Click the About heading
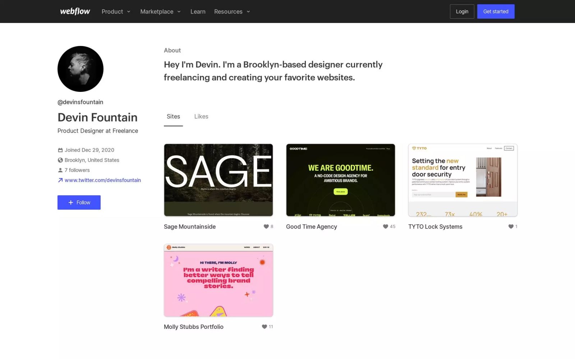This screenshot has height=359, width=575. [x=172, y=50]
